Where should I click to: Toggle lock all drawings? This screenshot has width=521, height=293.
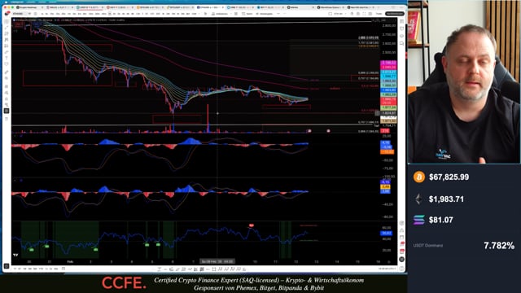(x=7, y=98)
